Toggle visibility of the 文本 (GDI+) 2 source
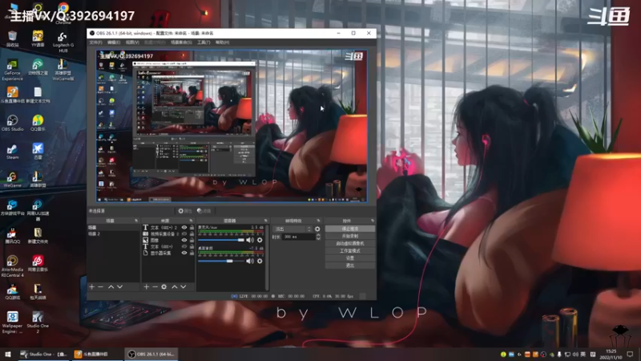 pos(184,227)
